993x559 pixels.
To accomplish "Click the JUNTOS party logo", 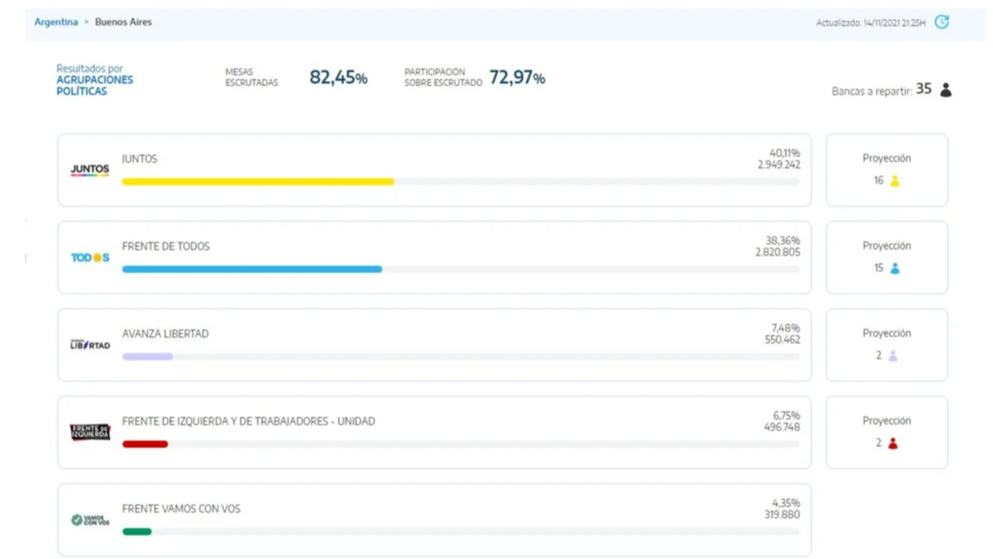I will 90,170.
